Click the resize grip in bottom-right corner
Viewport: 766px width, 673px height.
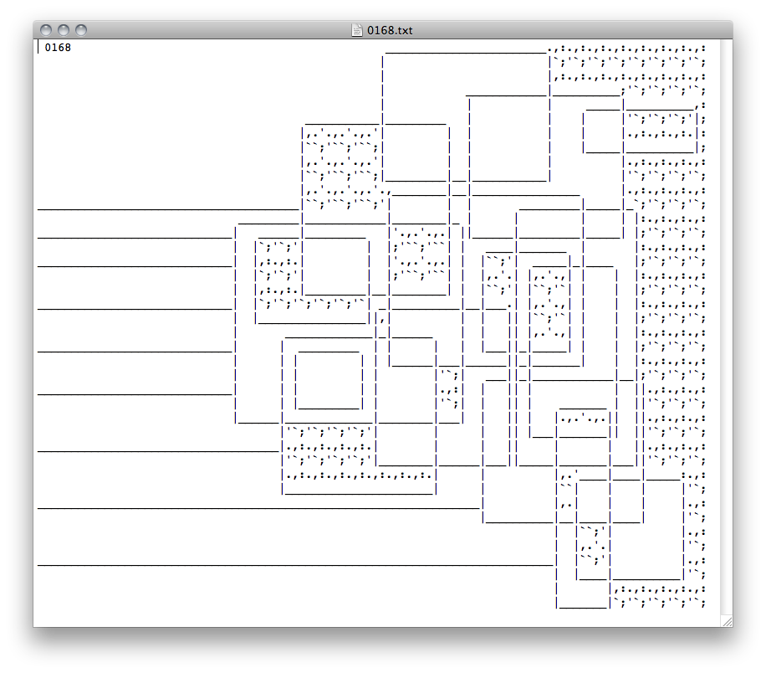pos(726,620)
